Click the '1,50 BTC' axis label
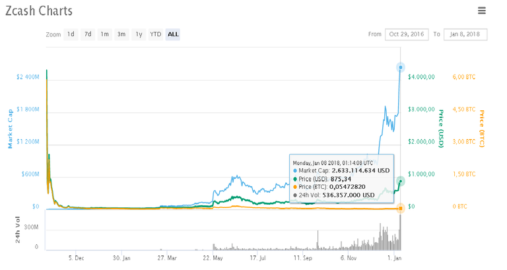The width and height of the screenshot is (507, 270). 464,174
